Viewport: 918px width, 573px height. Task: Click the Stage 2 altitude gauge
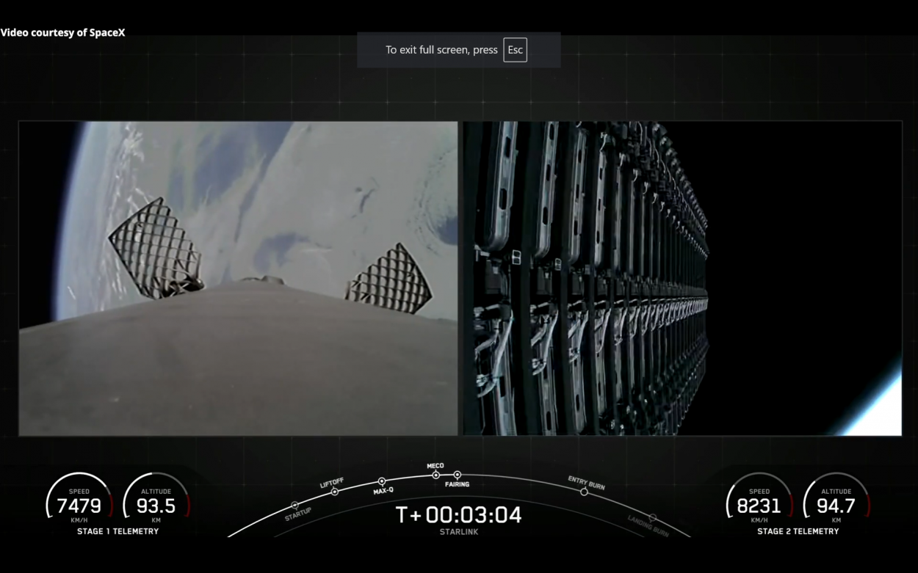[x=836, y=503]
